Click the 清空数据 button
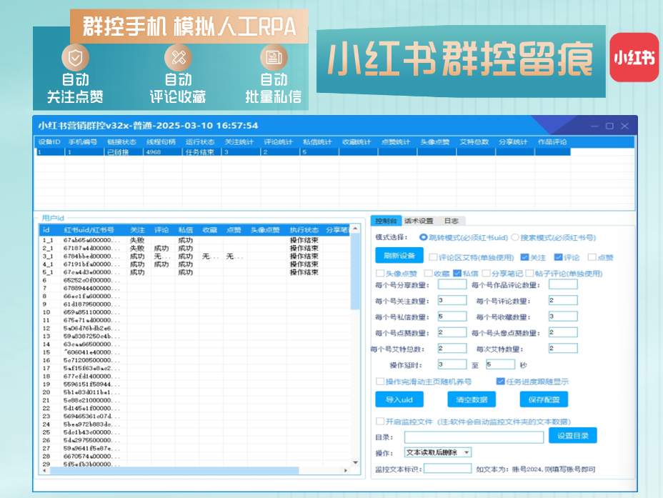Screen dimensions: 663x498 (x=472, y=399)
